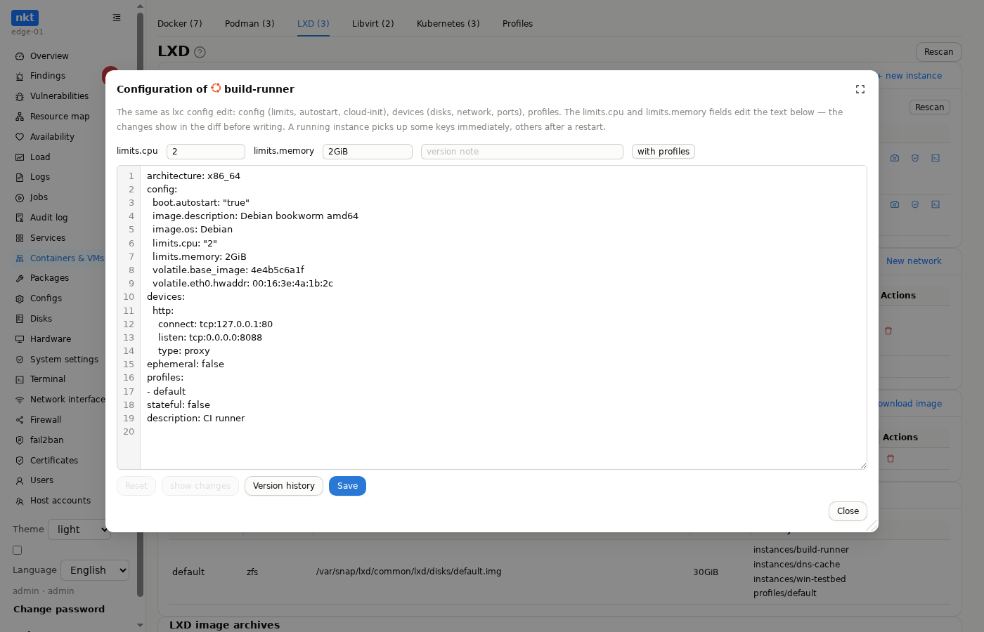Image resolution: width=984 pixels, height=632 pixels.
Task: Click the Jobs play-circle icon
Action: click(x=20, y=197)
